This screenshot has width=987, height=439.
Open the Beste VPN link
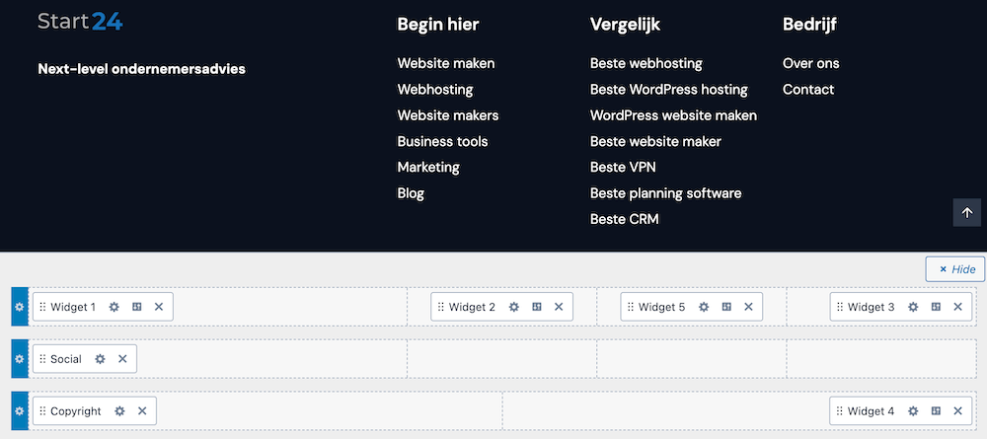pyautogui.click(x=623, y=167)
